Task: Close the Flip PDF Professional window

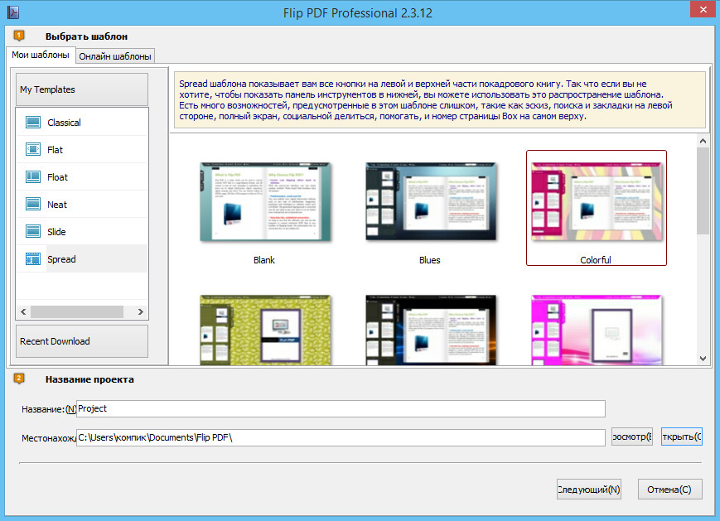Action: click(x=703, y=9)
